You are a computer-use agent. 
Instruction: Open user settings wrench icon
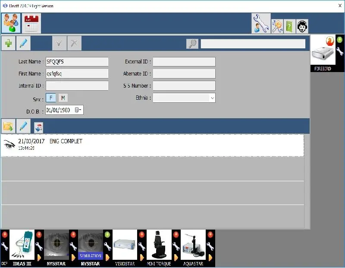pos(261,23)
